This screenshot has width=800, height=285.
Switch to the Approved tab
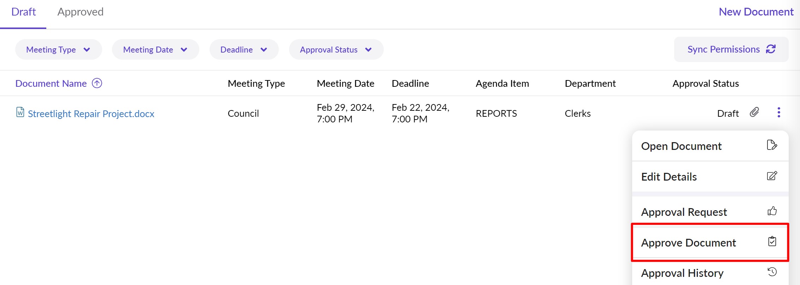[x=80, y=12]
